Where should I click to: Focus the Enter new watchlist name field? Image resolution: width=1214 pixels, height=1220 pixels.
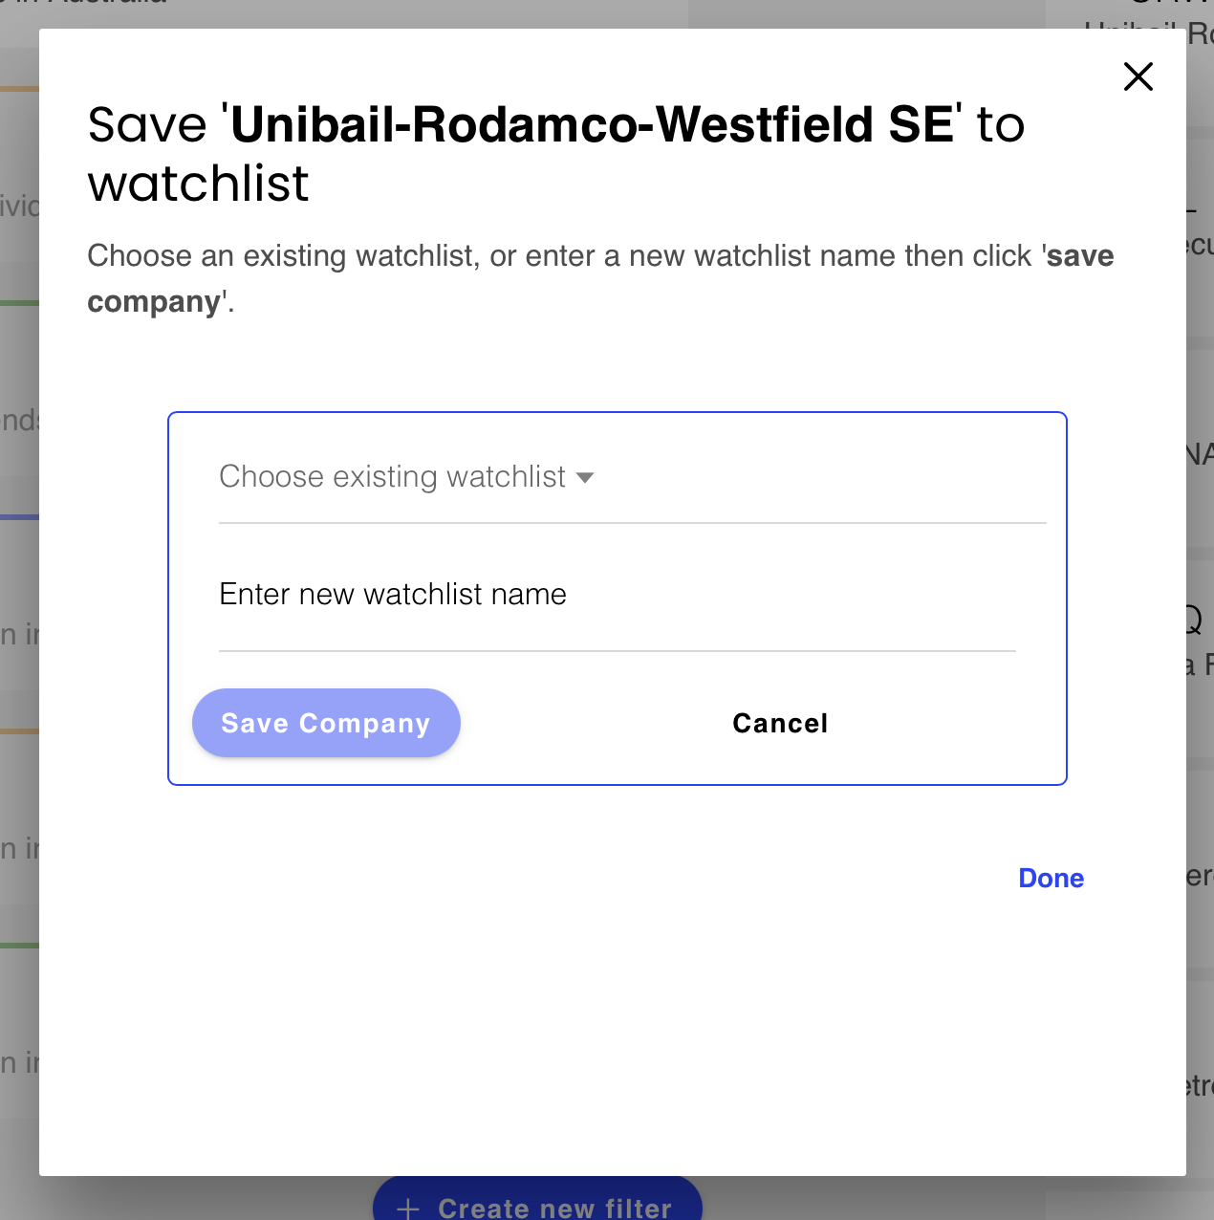617,595
